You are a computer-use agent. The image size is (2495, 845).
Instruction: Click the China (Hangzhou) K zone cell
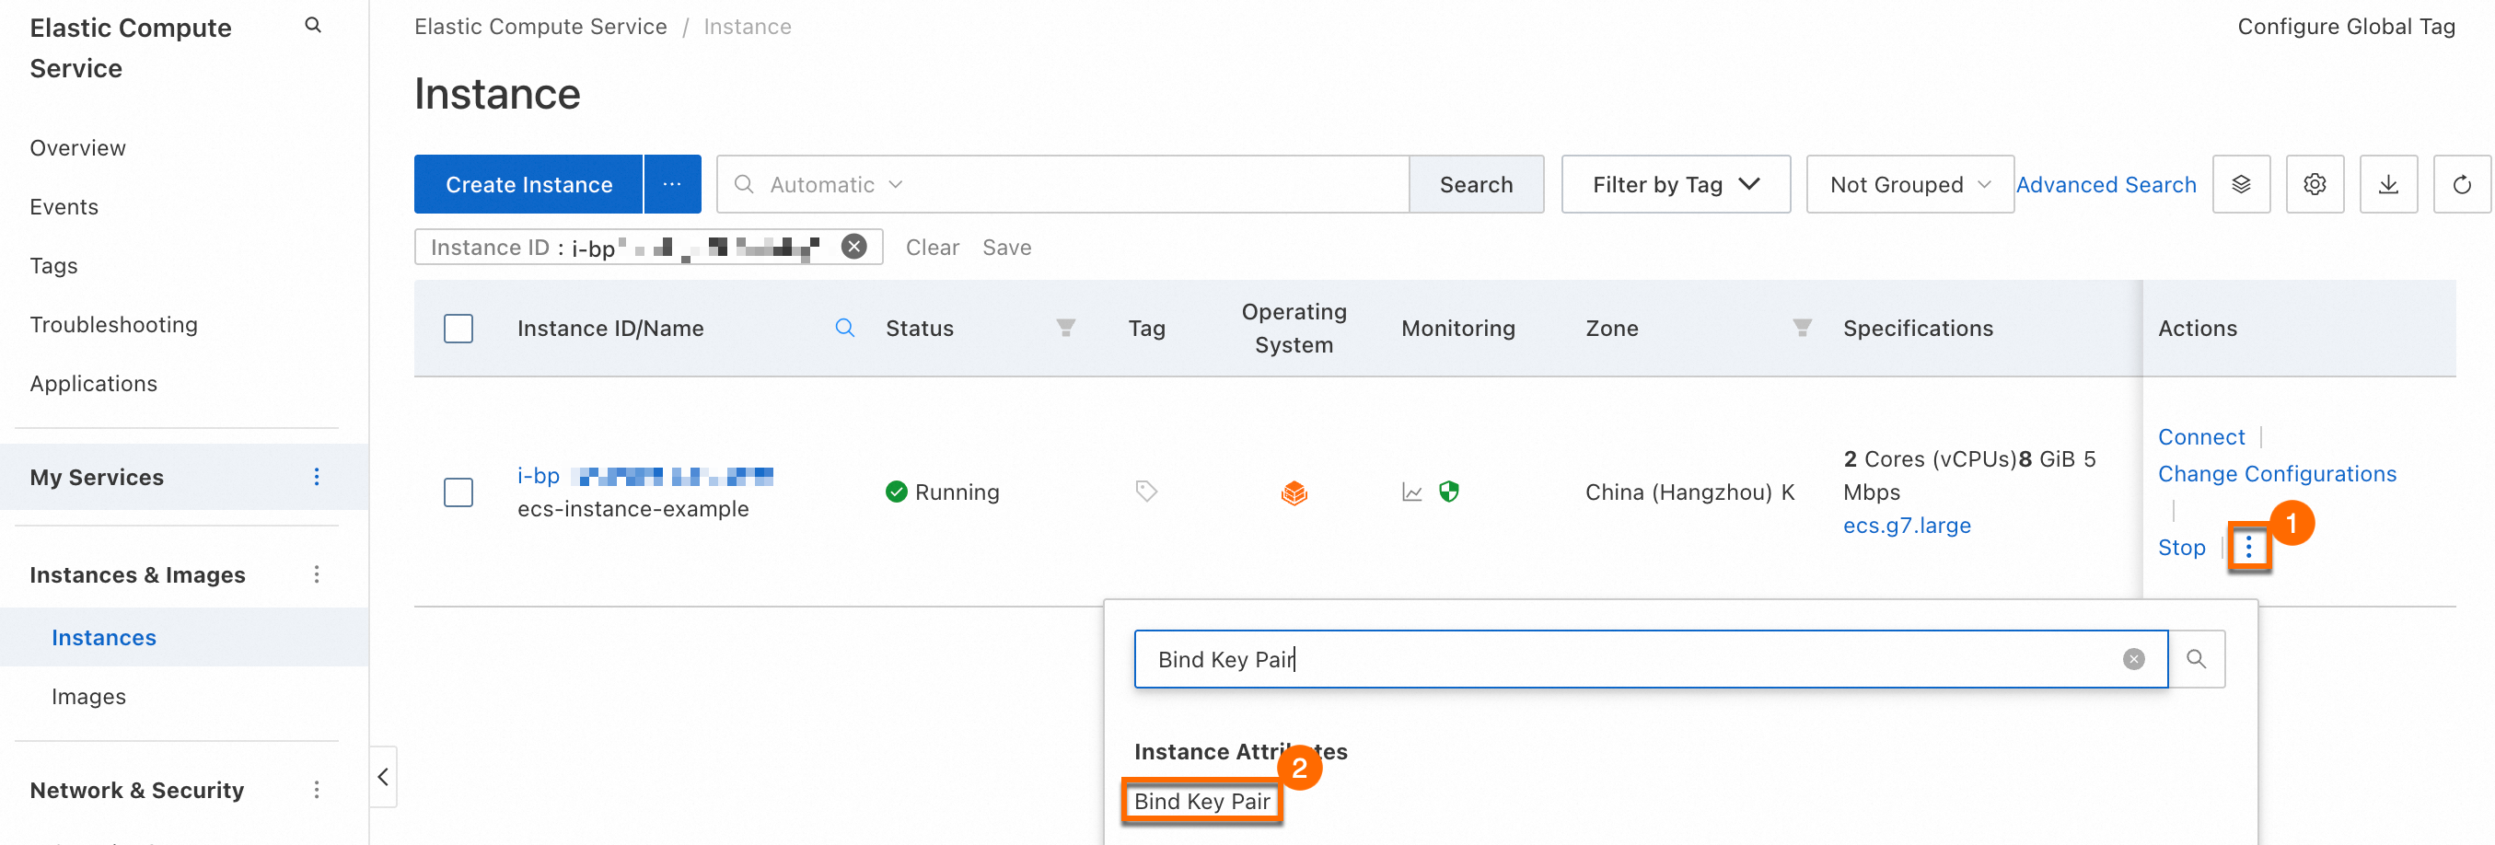[x=1689, y=492]
